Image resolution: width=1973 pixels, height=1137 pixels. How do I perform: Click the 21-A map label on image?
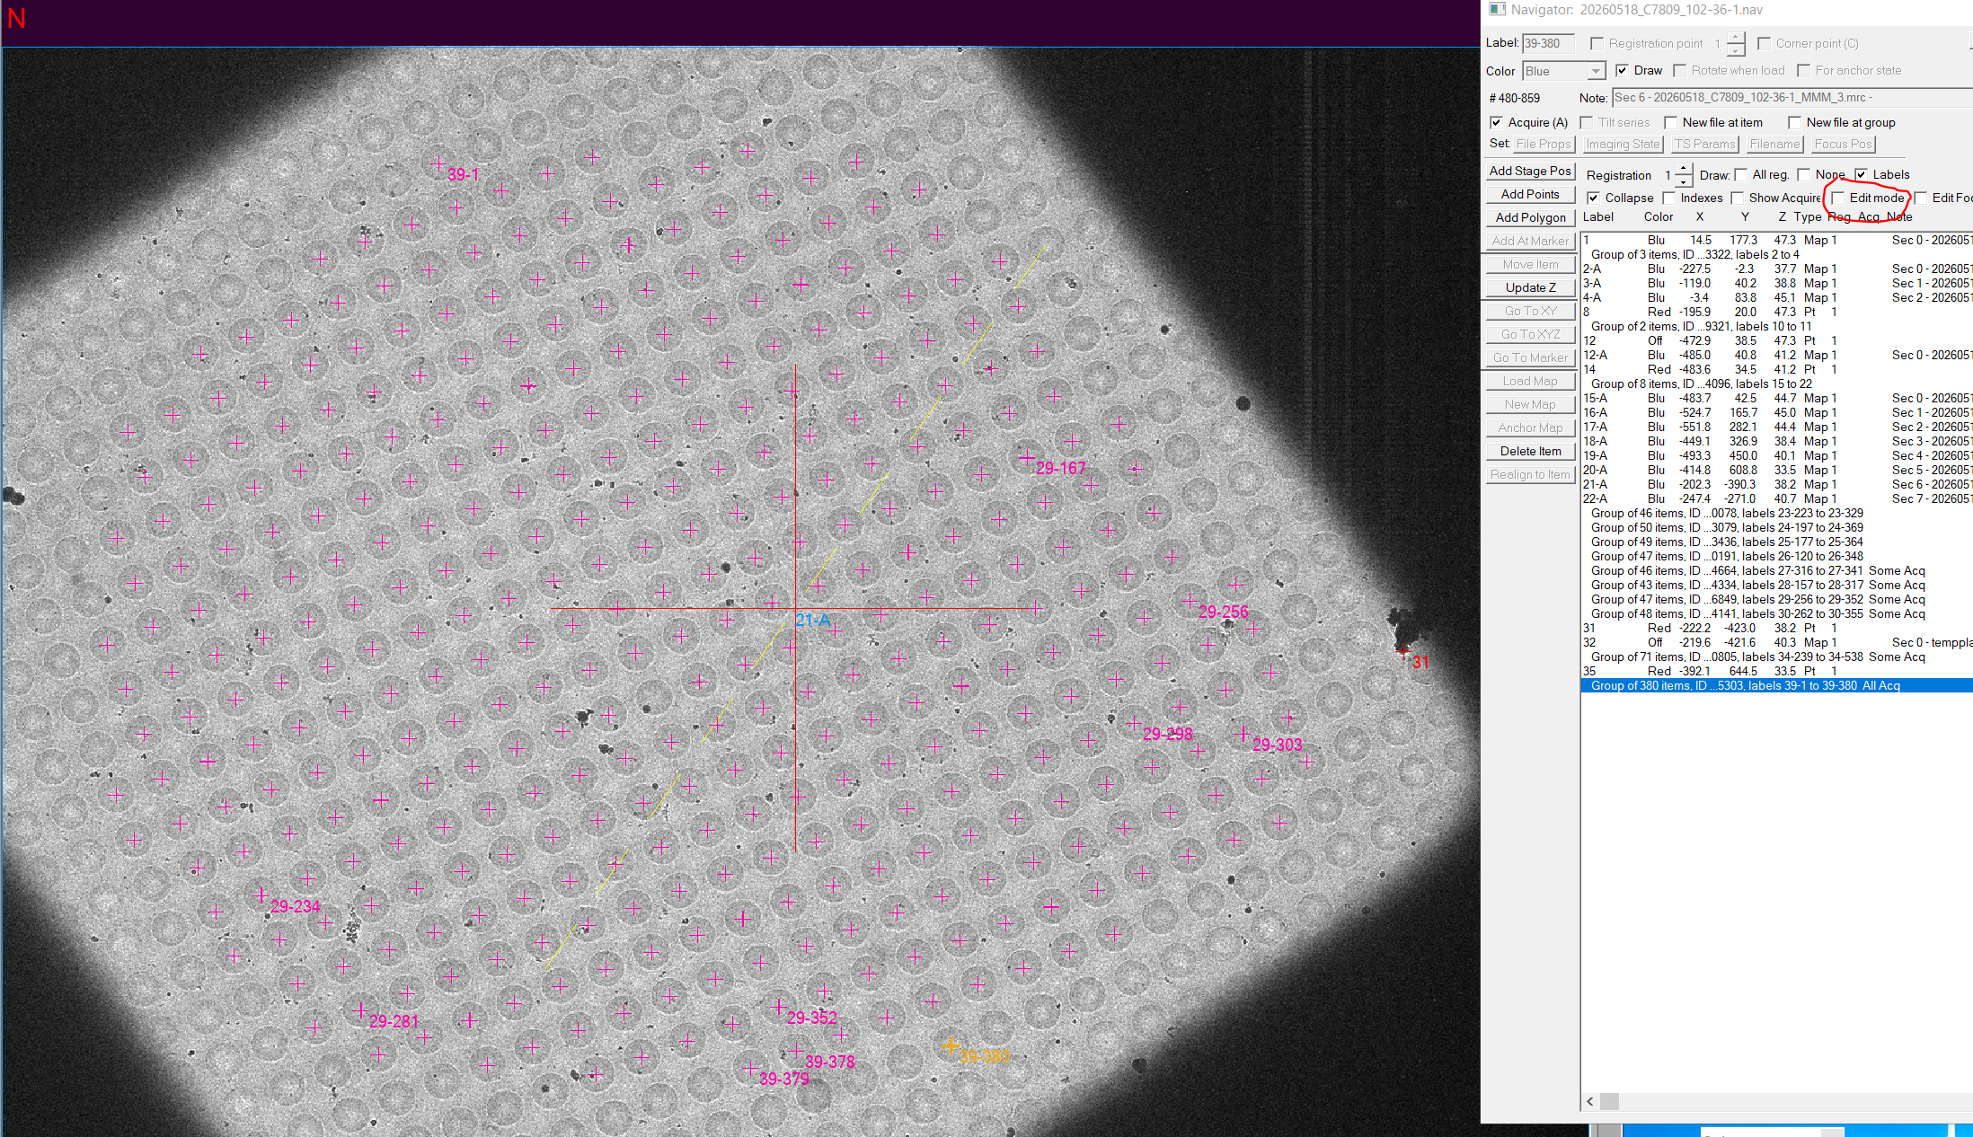coord(812,620)
